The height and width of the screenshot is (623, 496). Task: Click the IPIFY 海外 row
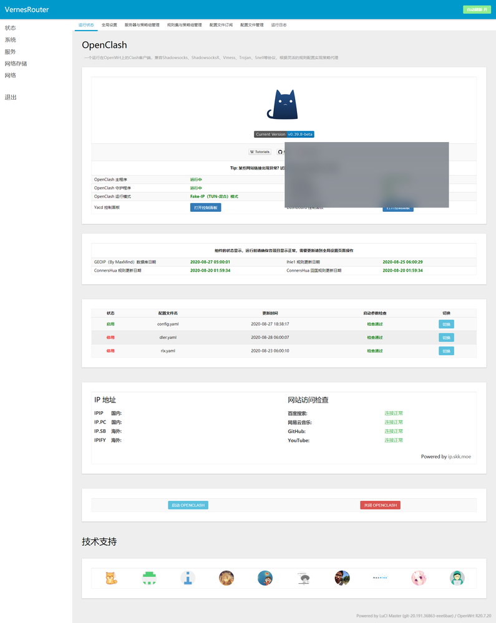pyautogui.click(x=108, y=440)
